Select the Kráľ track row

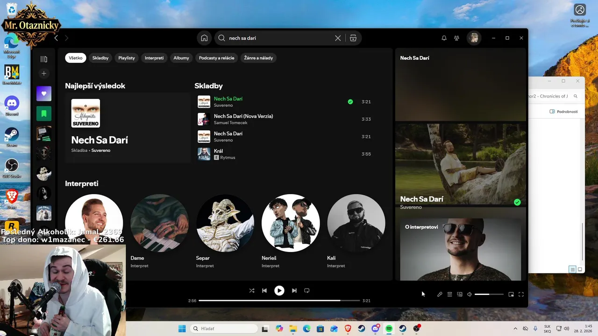(x=285, y=154)
